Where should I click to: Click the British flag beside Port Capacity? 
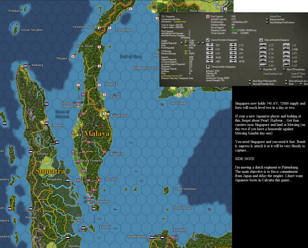tap(208, 17)
